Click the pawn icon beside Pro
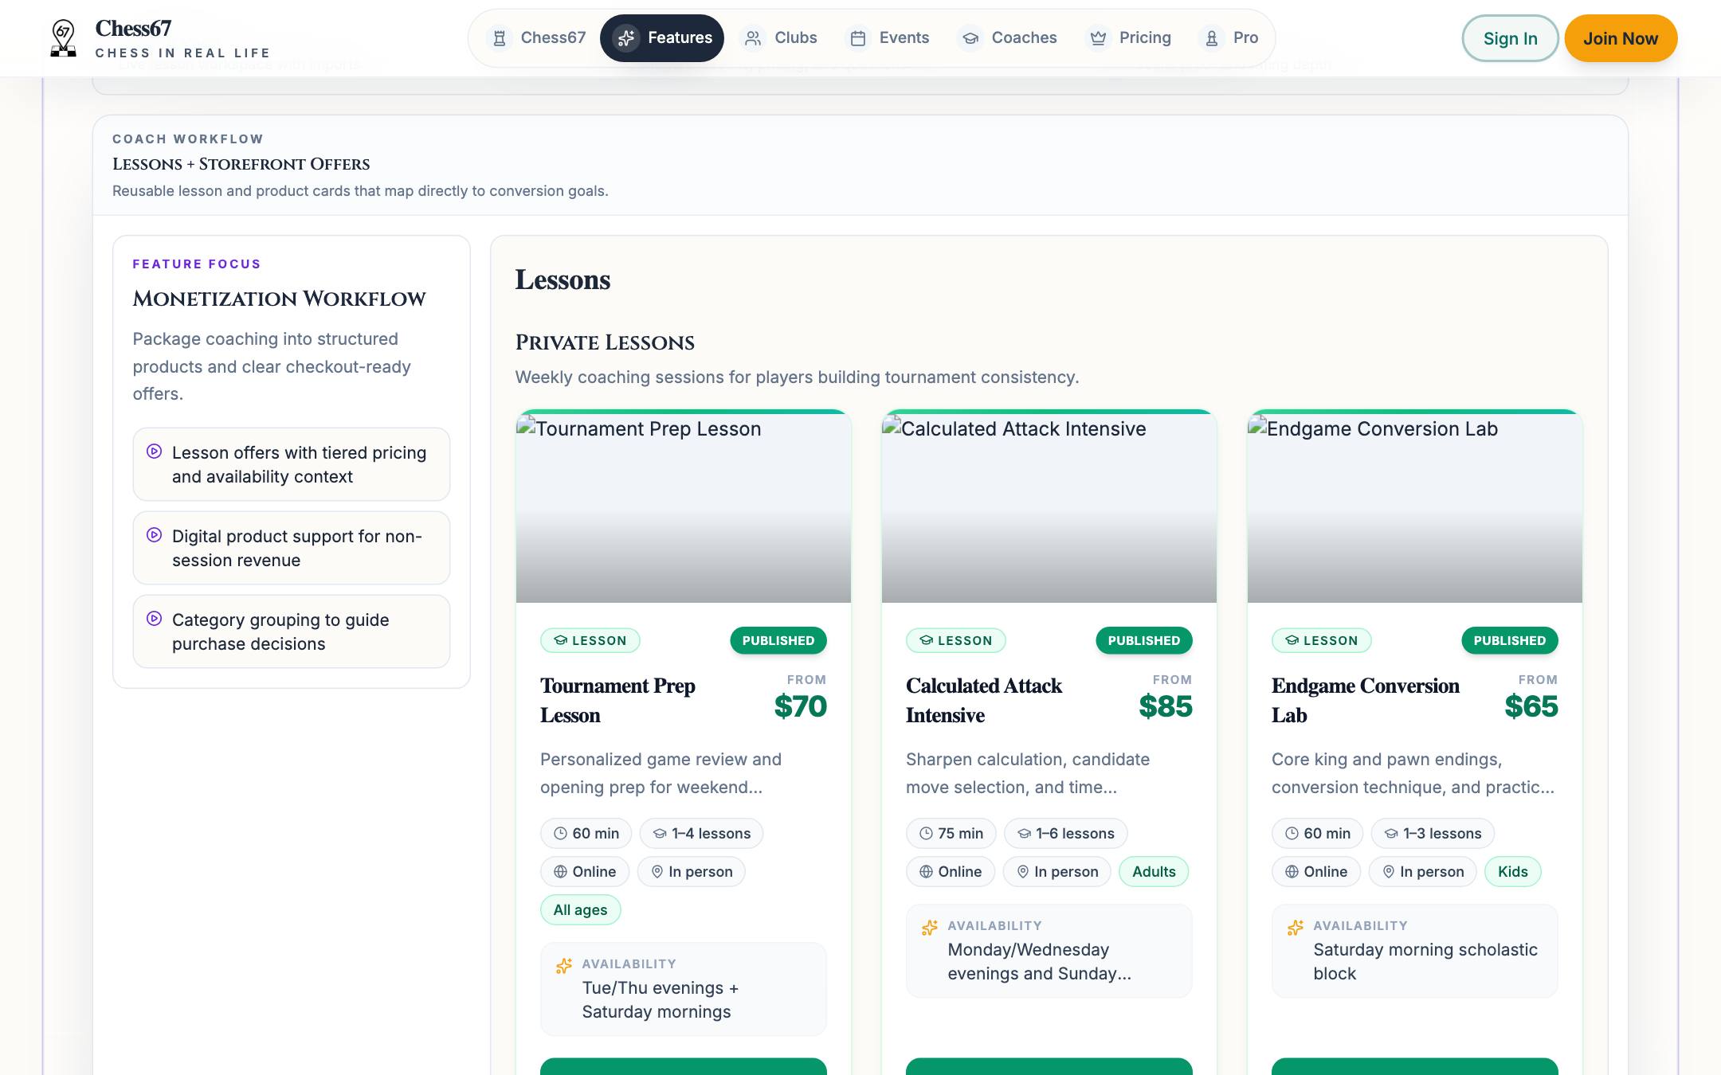 coord(1212,38)
